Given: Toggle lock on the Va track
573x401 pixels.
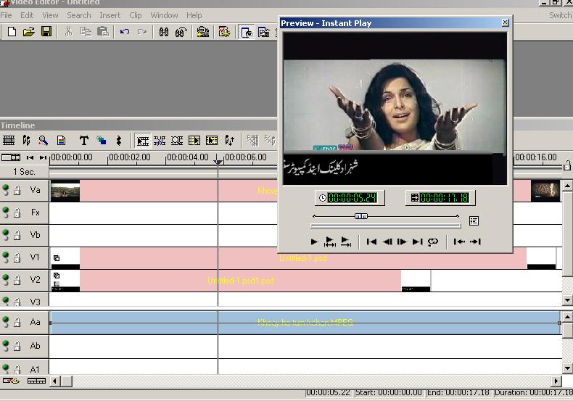Looking at the screenshot, I should click(17, 190).
